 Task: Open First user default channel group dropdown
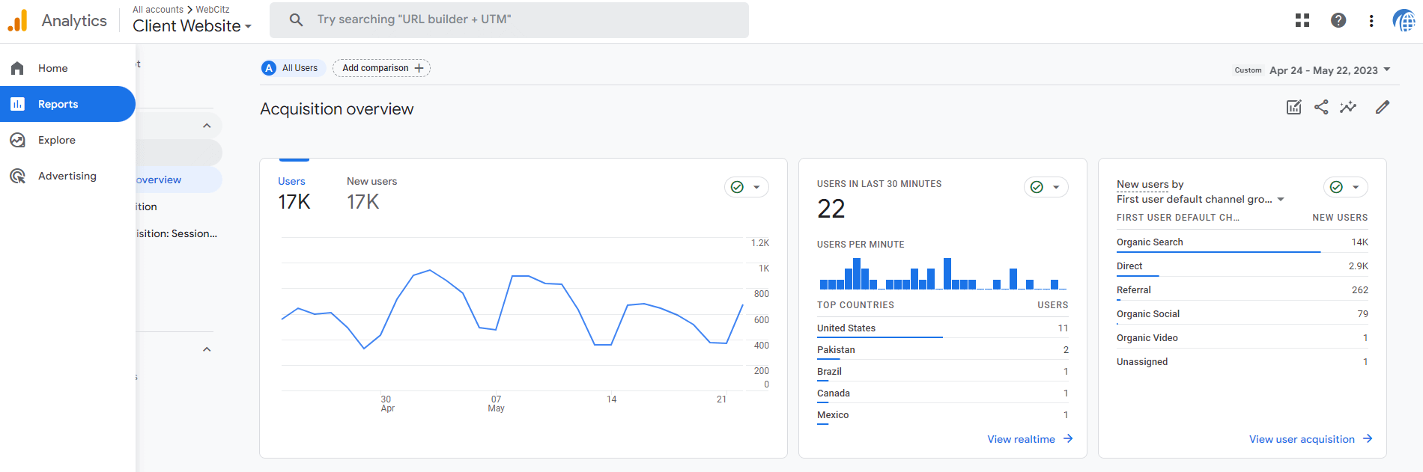point(1201,199)
